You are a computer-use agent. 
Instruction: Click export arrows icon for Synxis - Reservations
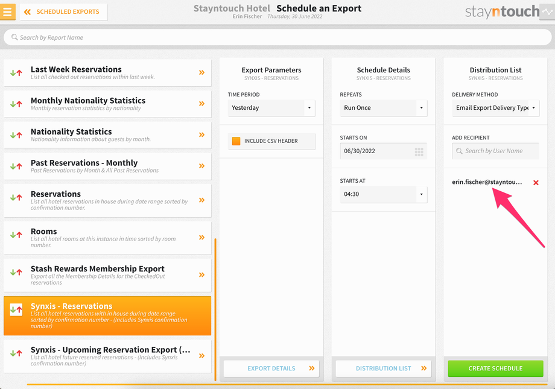pos(16,310)
